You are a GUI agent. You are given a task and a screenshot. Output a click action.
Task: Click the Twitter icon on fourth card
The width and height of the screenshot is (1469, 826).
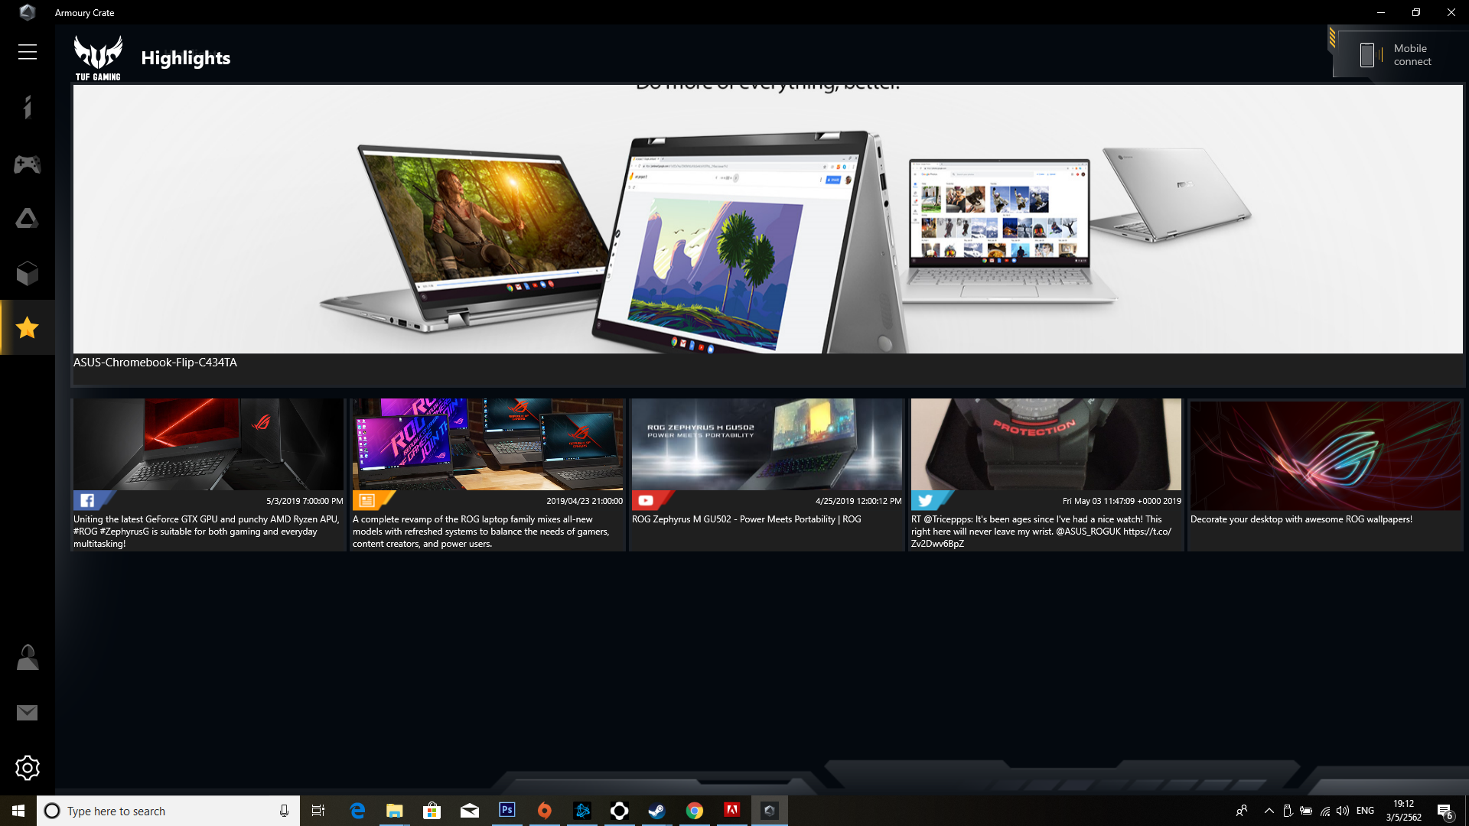click(926, 501)
